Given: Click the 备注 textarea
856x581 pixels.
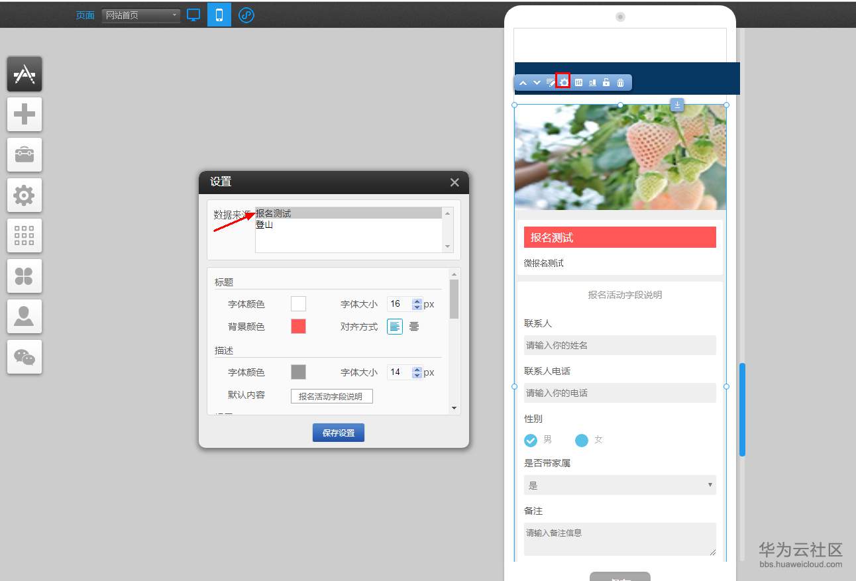Looking at the screenshot, I should [x=620, y=539].
